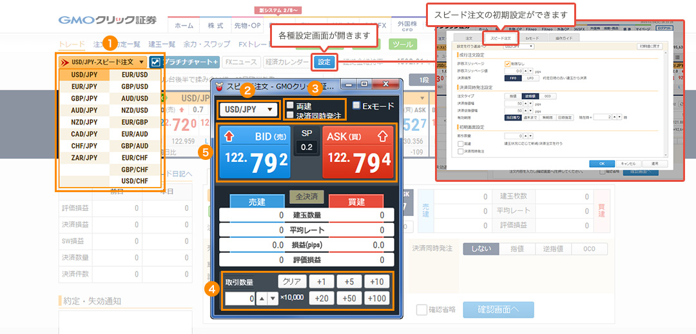The image size is (696, 334).
Task: Add +100 to trade quantity
Action: pos(376,298)
